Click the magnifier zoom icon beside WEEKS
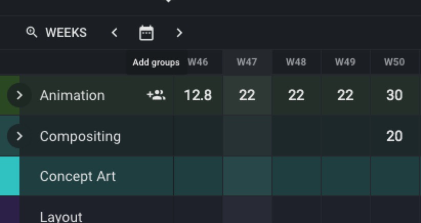This screenshot has height=223, width=421. click(32, 33)
